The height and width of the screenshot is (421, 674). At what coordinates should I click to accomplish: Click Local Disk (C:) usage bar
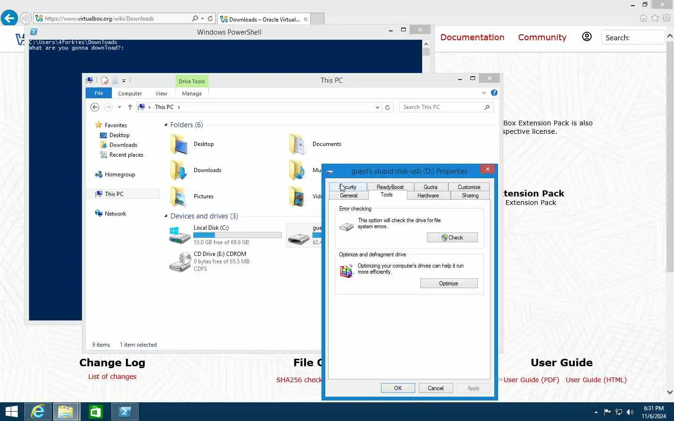coord(238,235)
